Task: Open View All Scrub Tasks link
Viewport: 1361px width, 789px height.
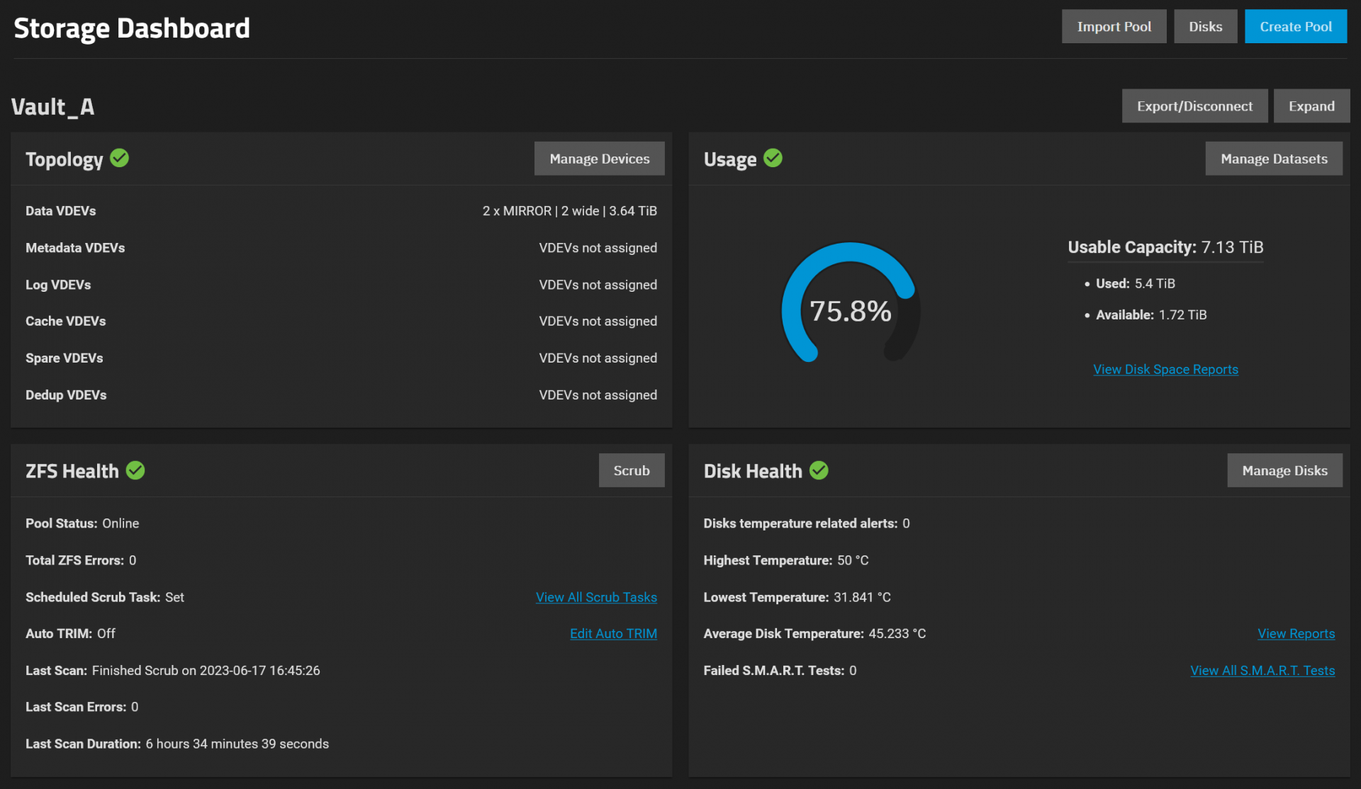Action: coord(596,597)
